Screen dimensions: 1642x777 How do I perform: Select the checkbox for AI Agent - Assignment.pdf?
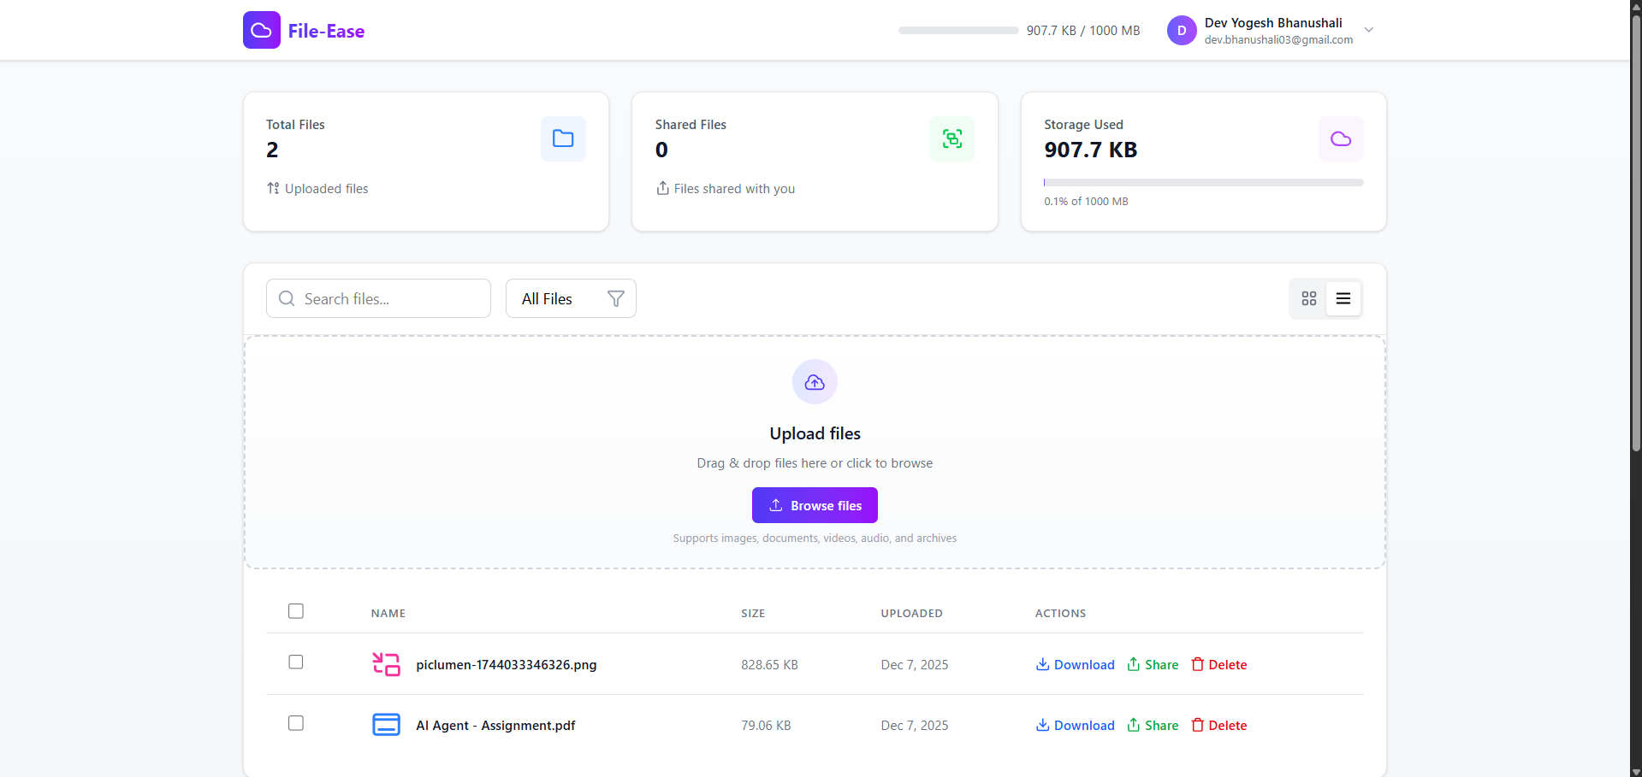click(x=296, y=722)
